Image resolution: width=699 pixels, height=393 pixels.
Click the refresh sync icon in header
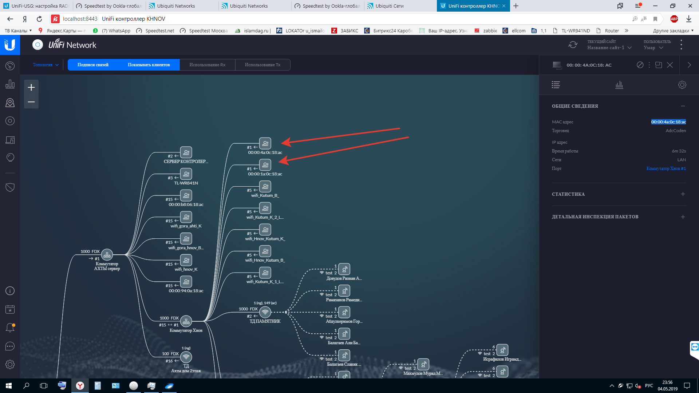pyautogui.click(x=573, y=45)
